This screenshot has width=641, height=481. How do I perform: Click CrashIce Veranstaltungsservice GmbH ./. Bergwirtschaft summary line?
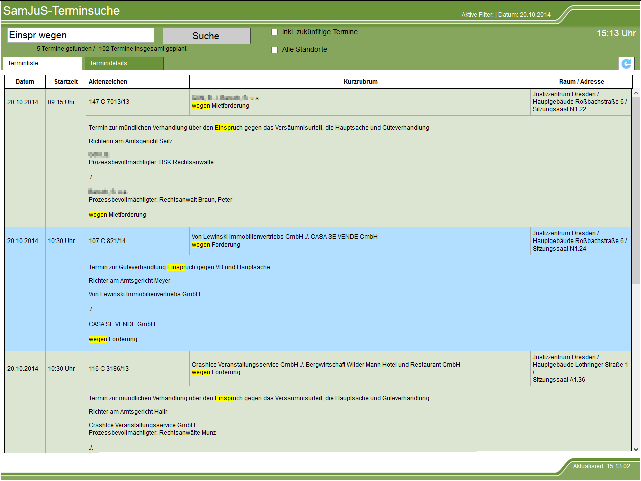tap(326, 365)
